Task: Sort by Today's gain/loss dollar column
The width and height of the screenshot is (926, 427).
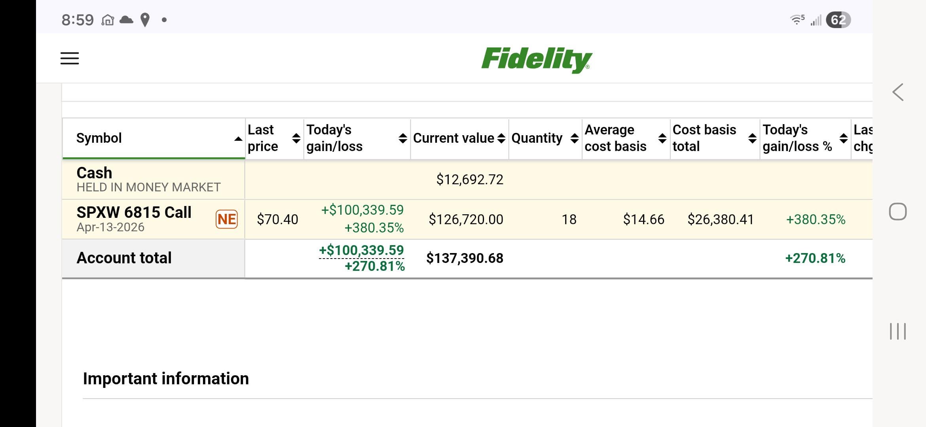Action: pyautogui.click(x=402, y=138)
